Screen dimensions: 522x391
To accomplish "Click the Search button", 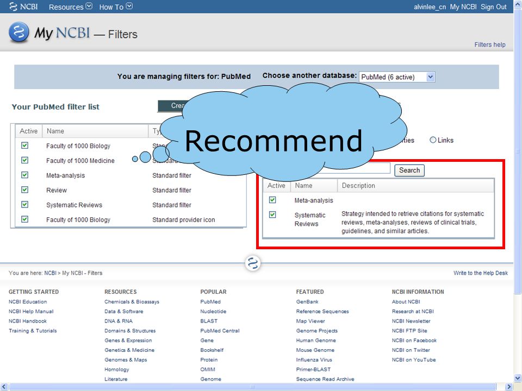I will pos(409,170).
